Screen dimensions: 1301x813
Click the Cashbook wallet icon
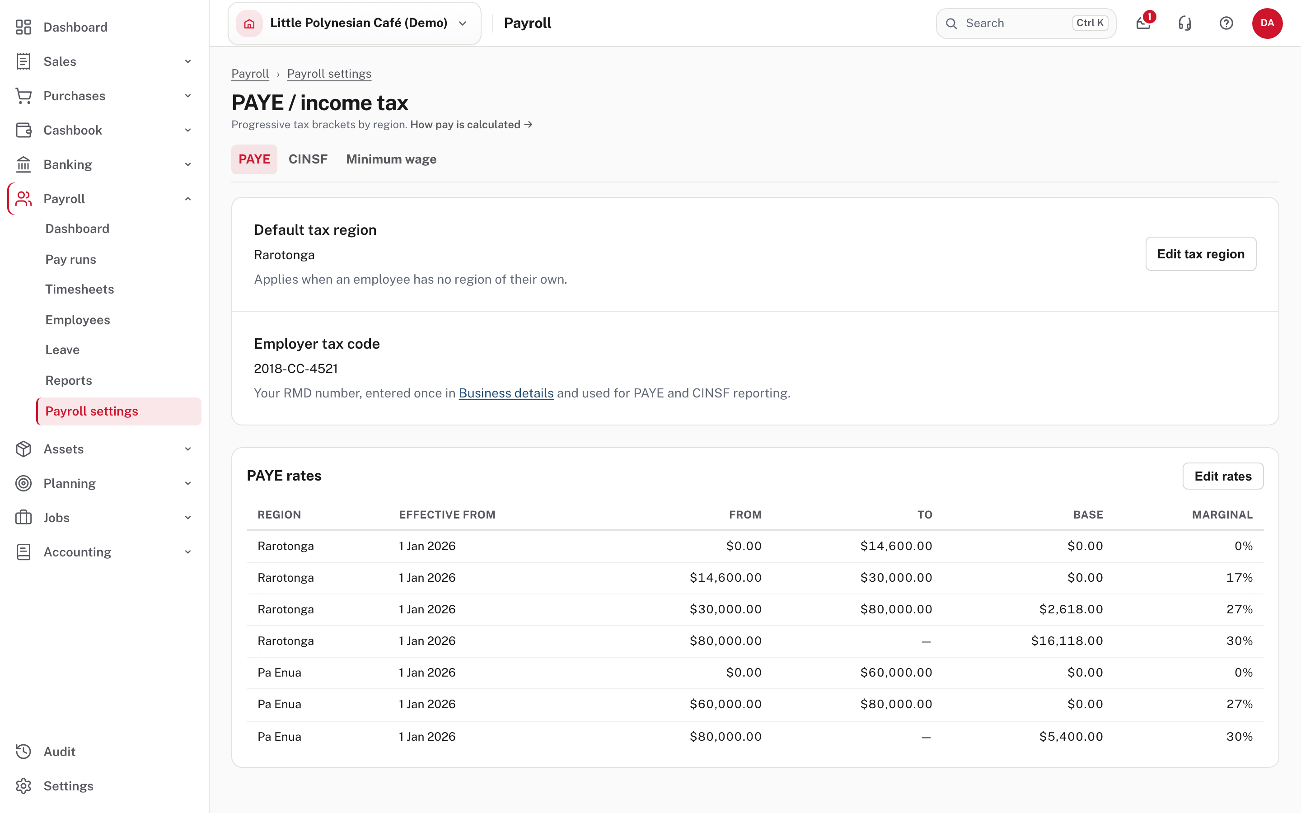(x=23, y=130)
